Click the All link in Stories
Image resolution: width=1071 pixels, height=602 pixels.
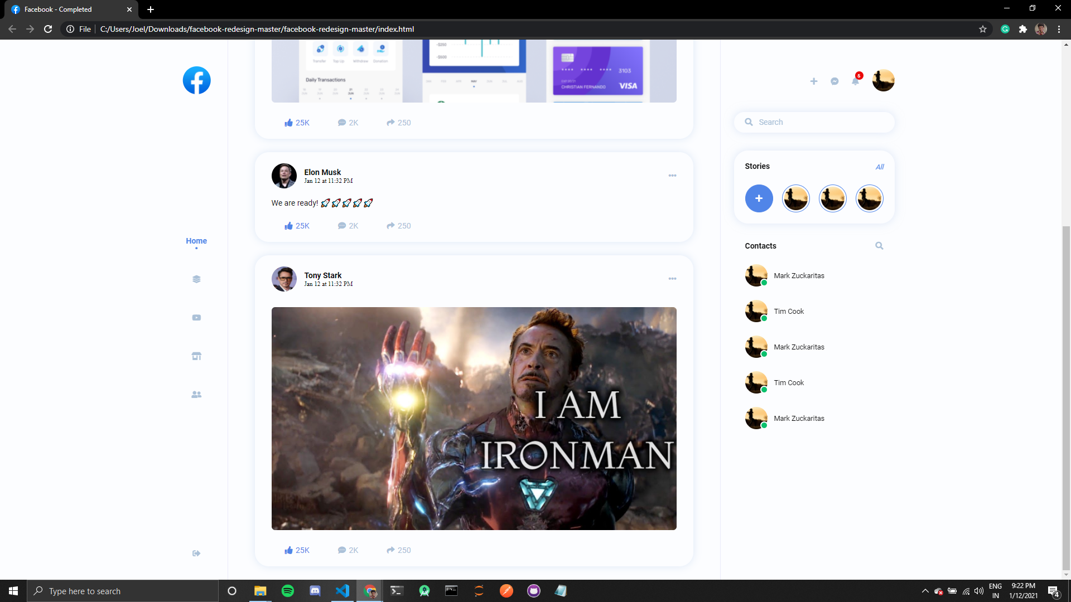point(880,167)
